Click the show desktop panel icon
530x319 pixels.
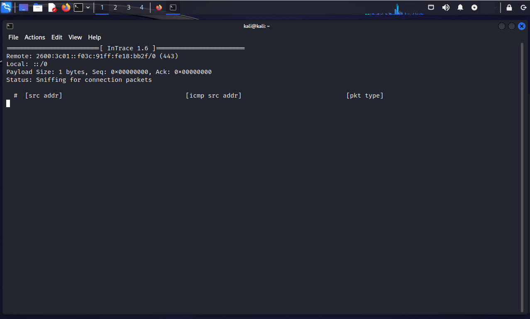(x=24, y=7)
